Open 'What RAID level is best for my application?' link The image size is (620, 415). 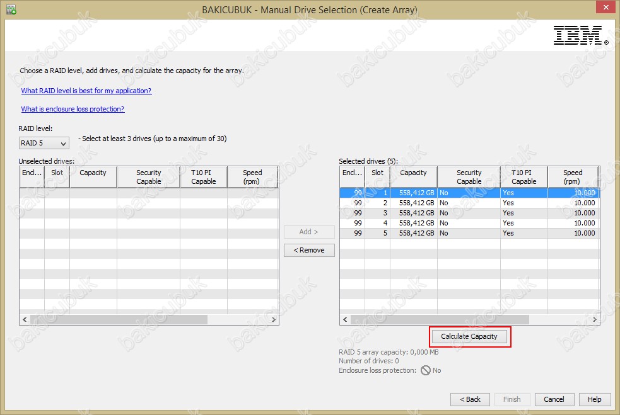click(x=86, y=91)
